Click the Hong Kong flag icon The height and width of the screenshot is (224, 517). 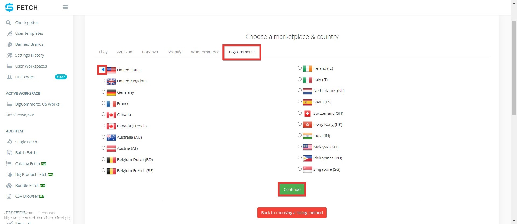[x=308, y=125]
